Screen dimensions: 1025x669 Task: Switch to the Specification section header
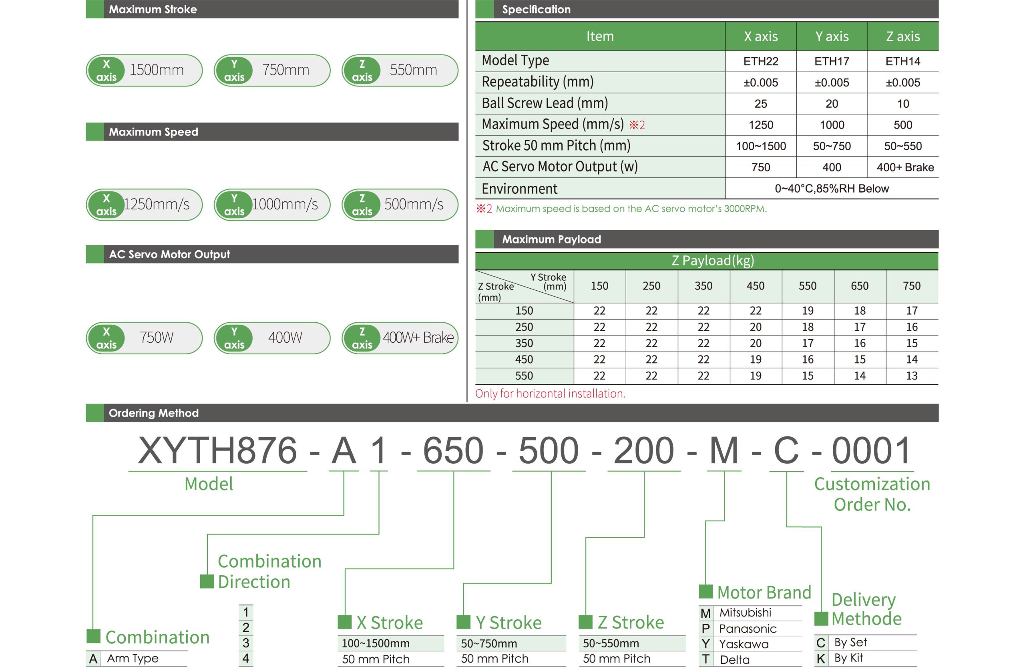[x=536, y=9]
